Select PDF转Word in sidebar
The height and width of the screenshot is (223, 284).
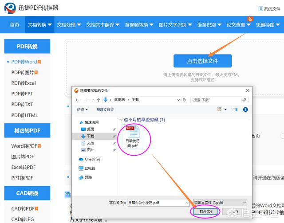click(x=24, y=62)
